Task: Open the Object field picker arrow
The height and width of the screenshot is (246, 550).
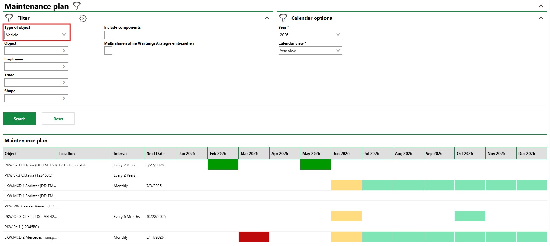Action: point(64,51)
